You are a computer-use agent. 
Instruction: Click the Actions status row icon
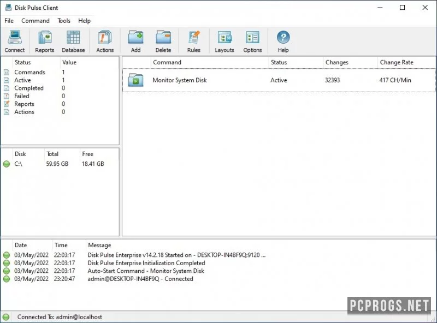point(7,112)
